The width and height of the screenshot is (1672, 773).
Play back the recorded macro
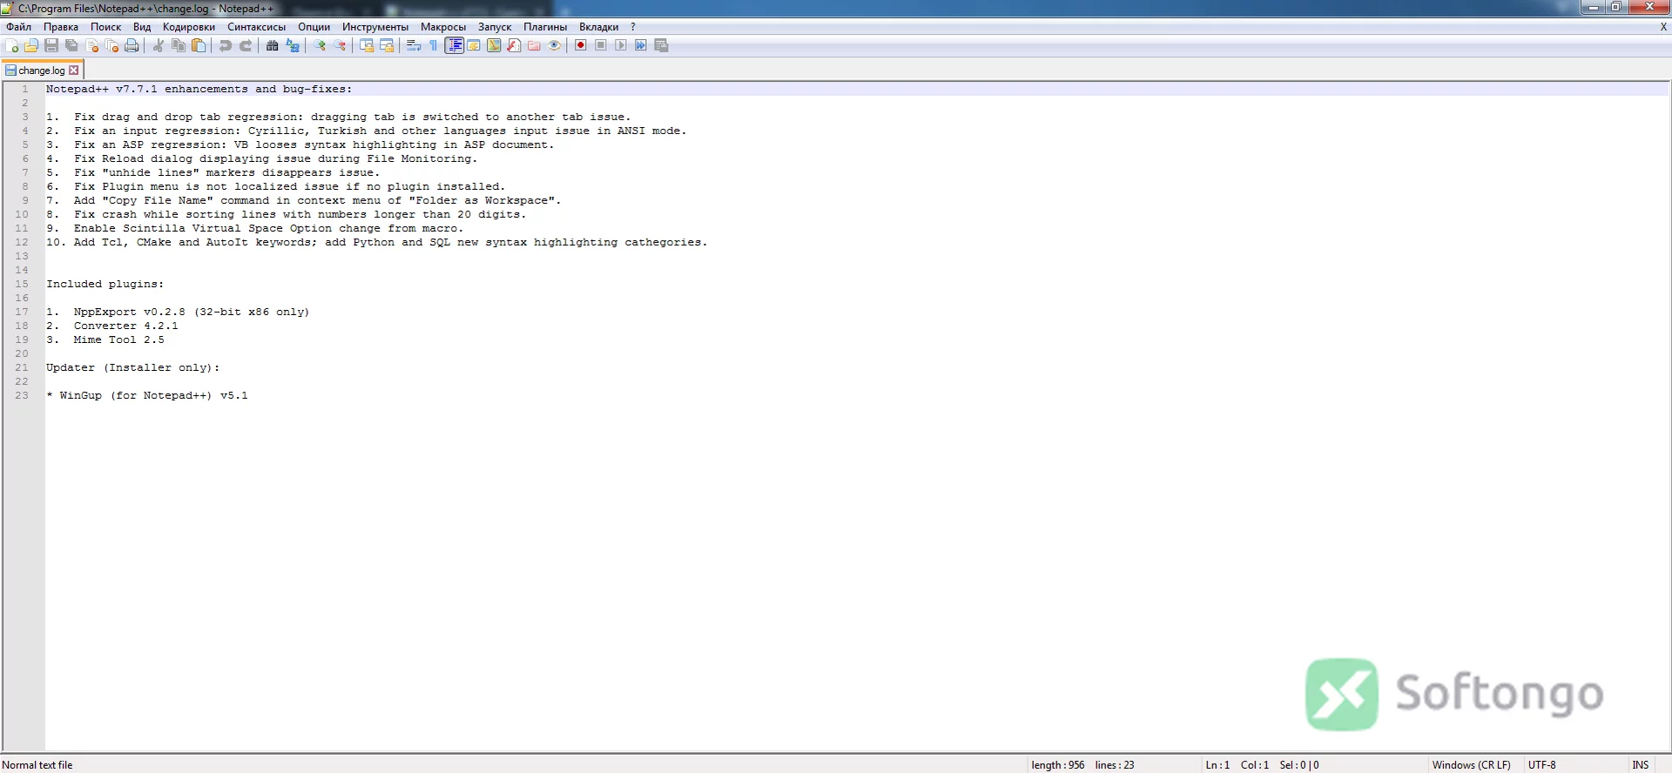621,45
